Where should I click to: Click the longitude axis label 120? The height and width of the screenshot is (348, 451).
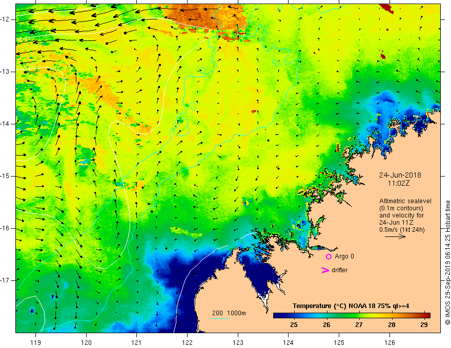coord(86,342)
